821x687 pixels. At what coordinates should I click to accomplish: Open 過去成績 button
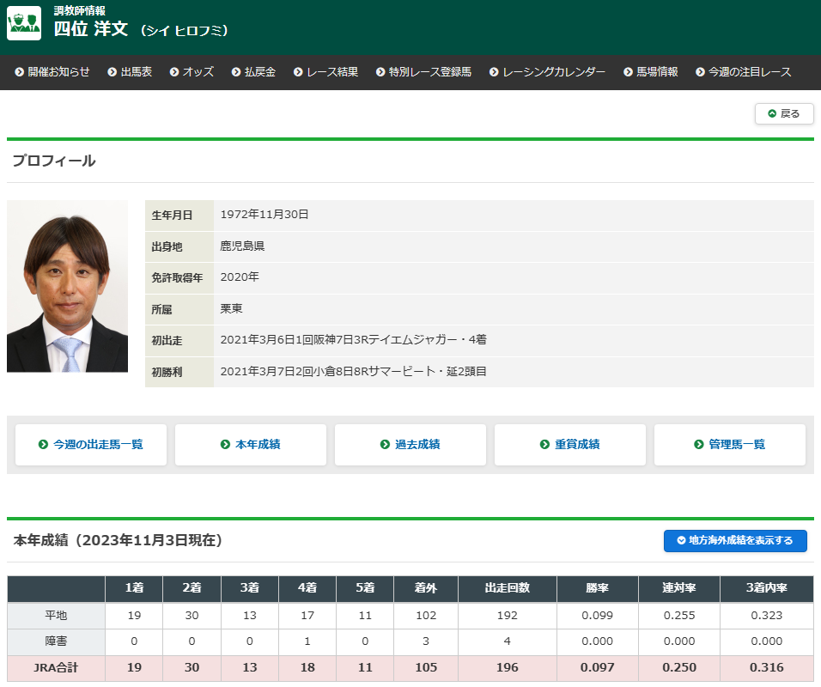click(410, 445)
